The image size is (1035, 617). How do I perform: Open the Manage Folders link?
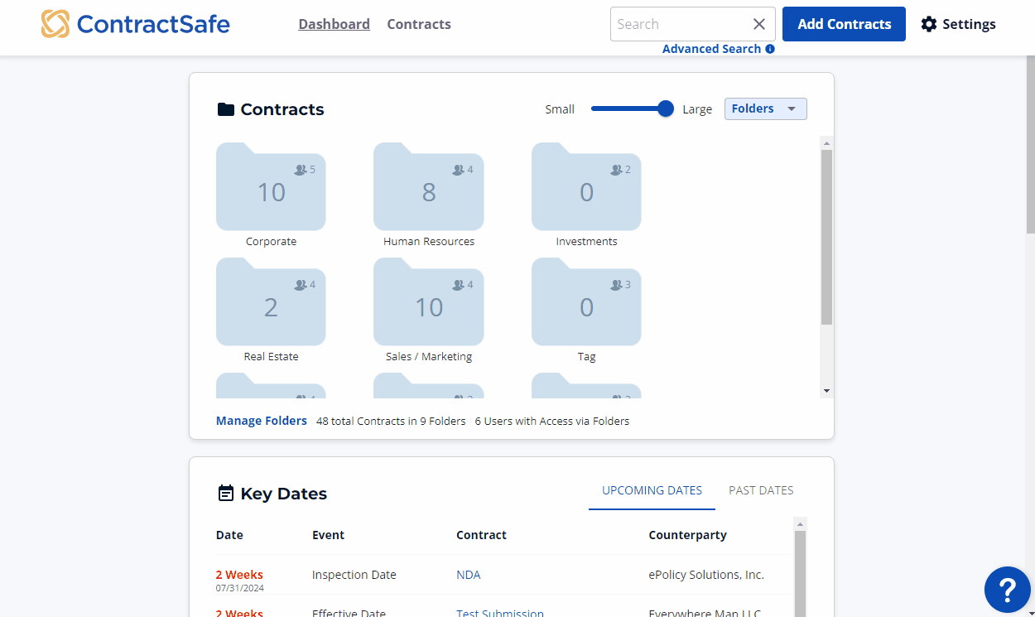click(261, 421)
